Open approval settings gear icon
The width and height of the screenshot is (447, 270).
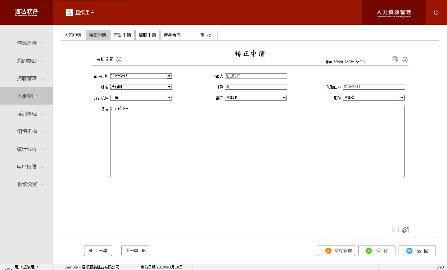[119, 60]
